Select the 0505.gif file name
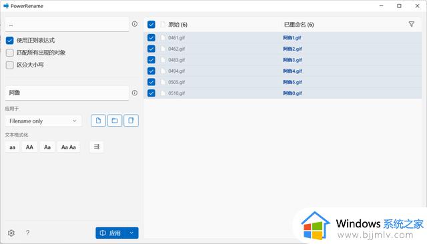Screen dimensions: 427x244 (176, 82)
